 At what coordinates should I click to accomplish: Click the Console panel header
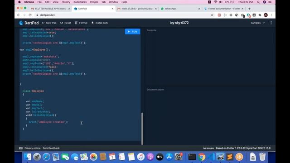(x=151, y=30)
